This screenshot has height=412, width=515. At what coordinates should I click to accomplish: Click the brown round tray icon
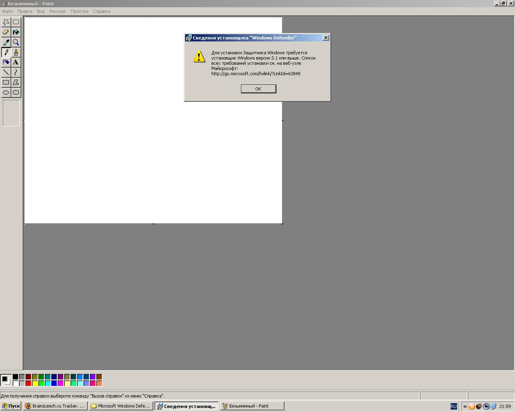point(479,406)
